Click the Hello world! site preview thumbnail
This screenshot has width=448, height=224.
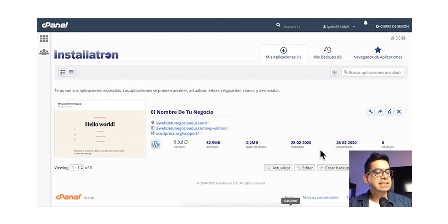pos(100,128)
